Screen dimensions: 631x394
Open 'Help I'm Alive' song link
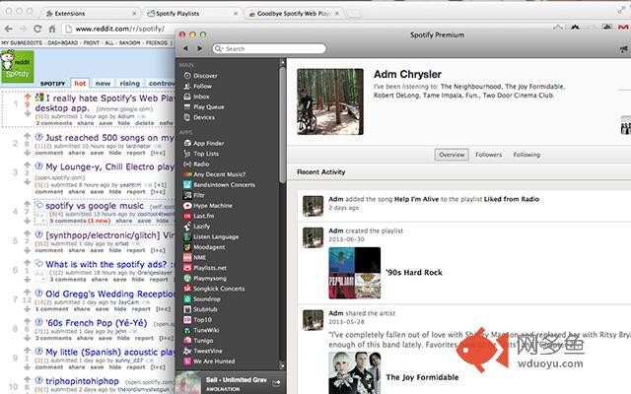pos(416,199)
